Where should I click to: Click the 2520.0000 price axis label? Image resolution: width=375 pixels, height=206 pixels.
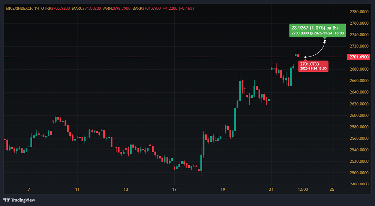[359, 161]
